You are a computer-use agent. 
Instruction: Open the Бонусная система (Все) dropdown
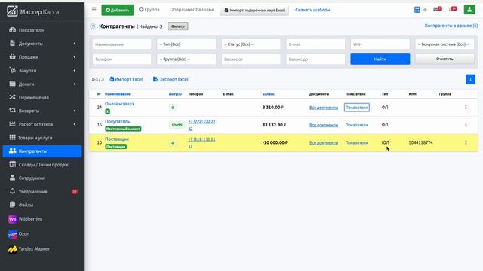(445, 44)
